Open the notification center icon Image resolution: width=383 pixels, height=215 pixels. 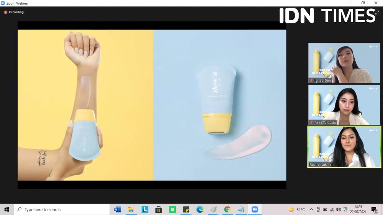(x=374, y=210)
